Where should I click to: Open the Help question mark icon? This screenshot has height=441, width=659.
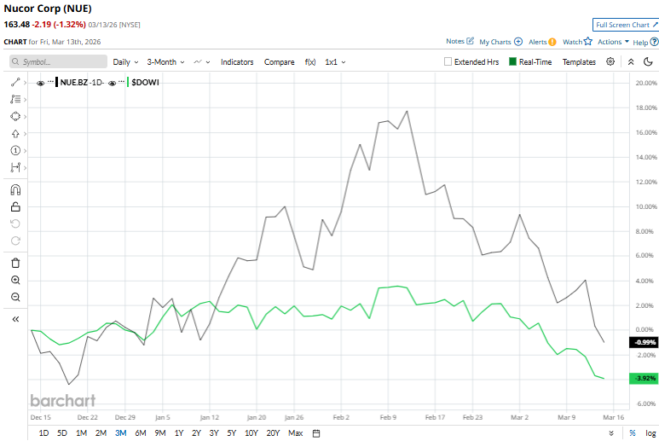point(654,42)
